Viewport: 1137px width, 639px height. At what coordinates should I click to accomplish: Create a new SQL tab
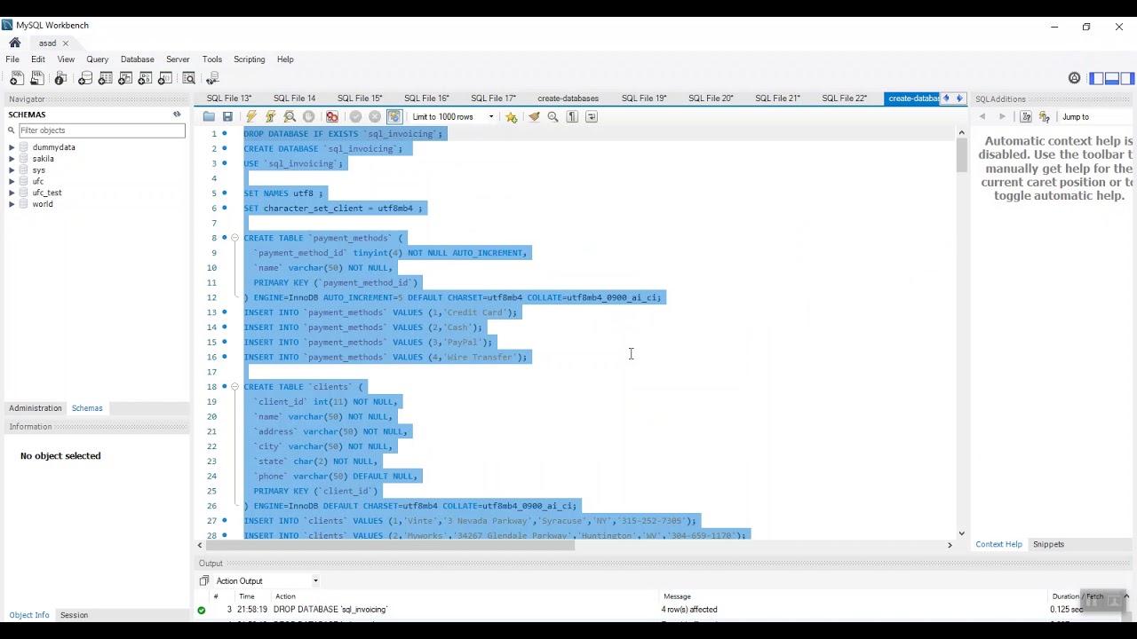[17, 79]
